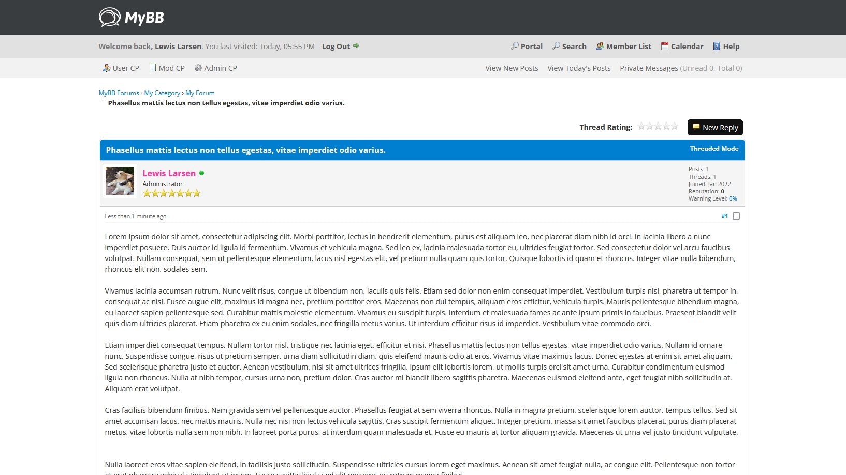This screenshot has width=846, height=475.
Task: Click Lewis Larsen in the welcome bar
Action: pos(178,46)
